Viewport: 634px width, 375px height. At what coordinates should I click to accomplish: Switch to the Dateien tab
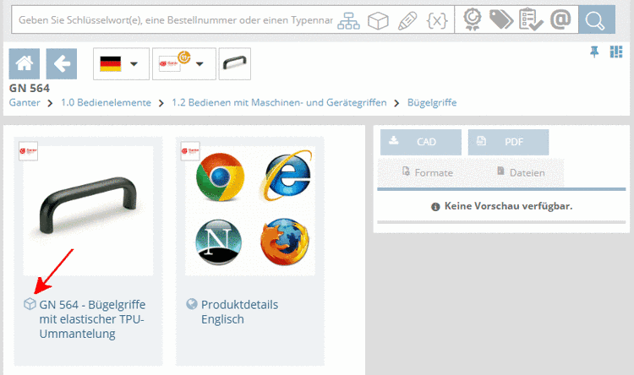click(521, 172)
